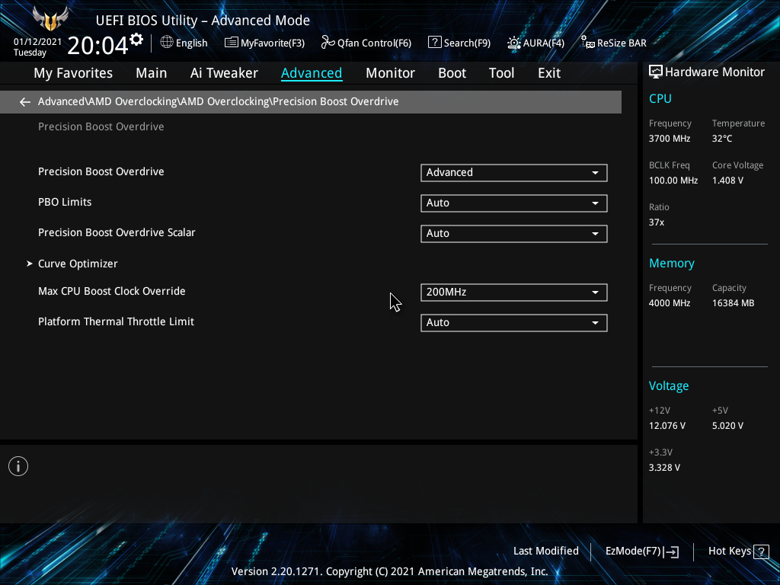The image size is (780, 585).
Task: Click the Voltage section heading
Action: point(669,385)
